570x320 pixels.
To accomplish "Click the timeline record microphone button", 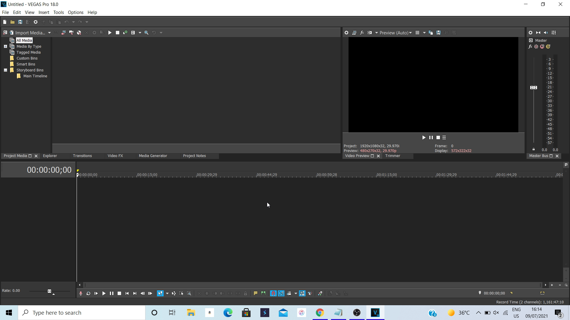I will click(x=81, y=293).
